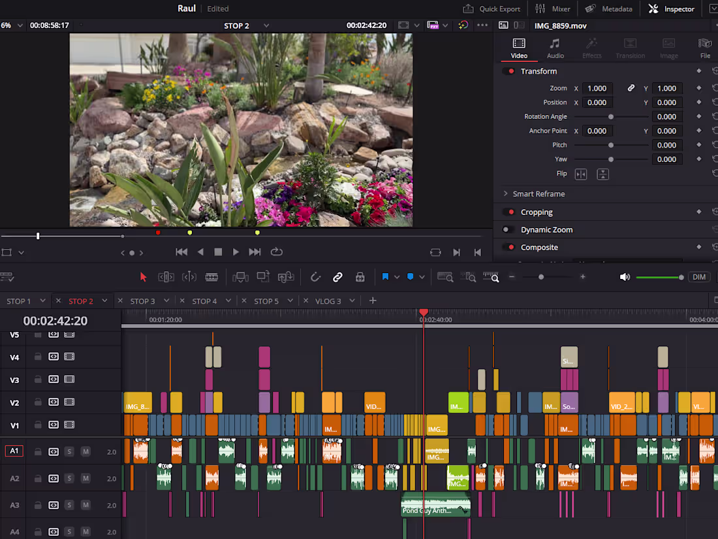Open the Mixer panel
This screenshot has width=718, height=539.
(553, 8)
